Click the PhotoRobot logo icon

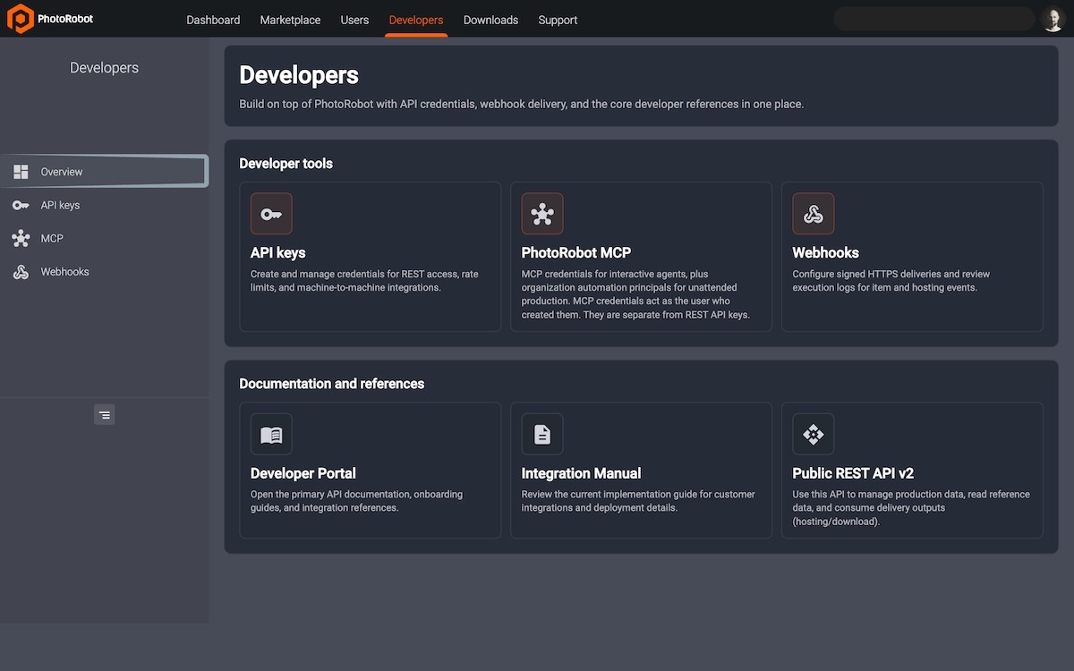point(20,19)
